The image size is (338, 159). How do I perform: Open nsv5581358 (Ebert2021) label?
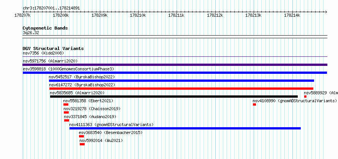click(x=88, y=101)
